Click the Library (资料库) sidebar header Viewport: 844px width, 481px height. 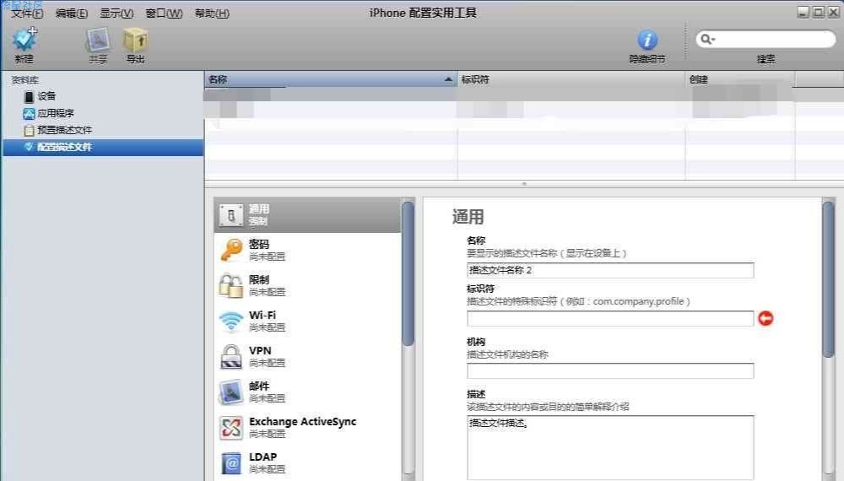pos(25,80)
